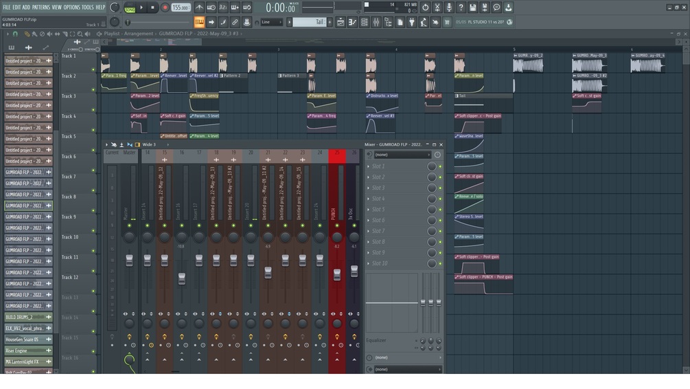This screenshot has height=389, width=690.
Task: Click the microphone one-click audio recording icon
Action: click(x=449, y=8)
